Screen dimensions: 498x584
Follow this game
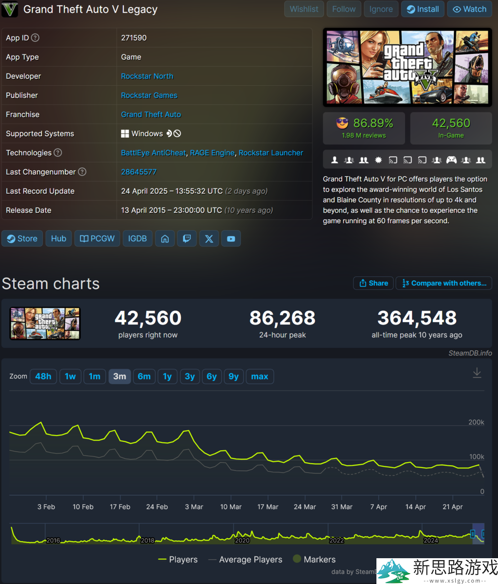point(344,9)
